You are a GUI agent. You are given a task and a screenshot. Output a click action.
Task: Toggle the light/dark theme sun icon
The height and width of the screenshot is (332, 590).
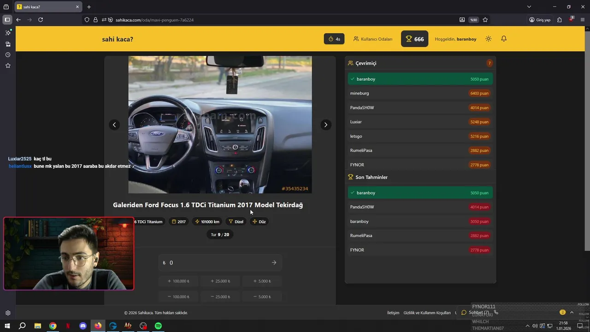click(489, 39)
